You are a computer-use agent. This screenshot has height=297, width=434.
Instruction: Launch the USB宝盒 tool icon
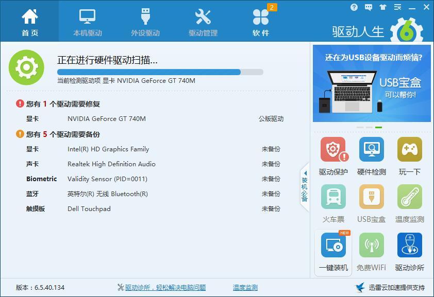click(372, 197)
